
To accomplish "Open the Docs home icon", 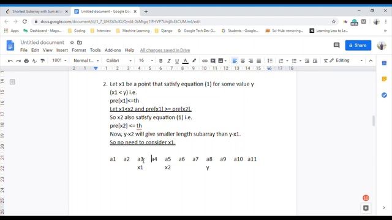I will (10, 45).
